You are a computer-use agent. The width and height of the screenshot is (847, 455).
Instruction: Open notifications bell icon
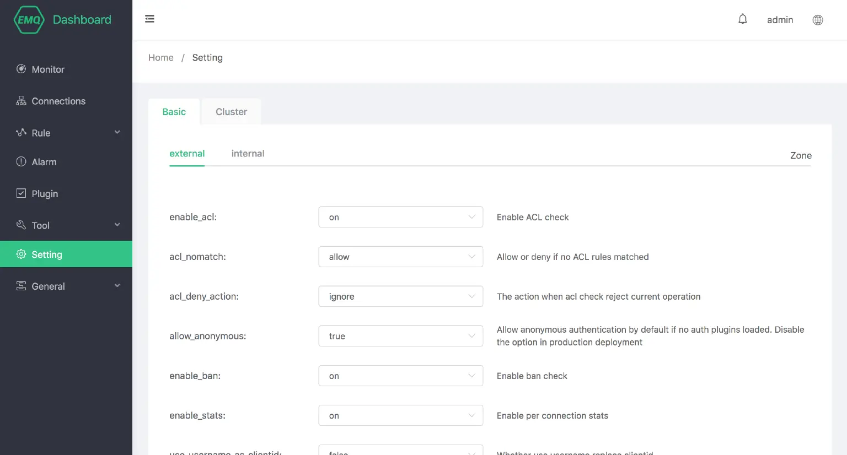[743, 19]
